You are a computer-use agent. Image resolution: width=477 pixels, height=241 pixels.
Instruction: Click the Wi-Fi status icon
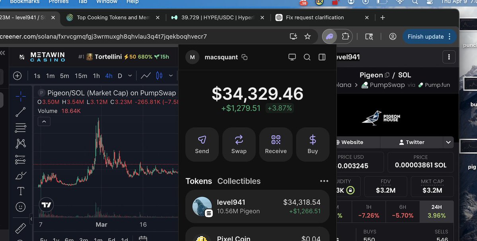click(400, 2)
